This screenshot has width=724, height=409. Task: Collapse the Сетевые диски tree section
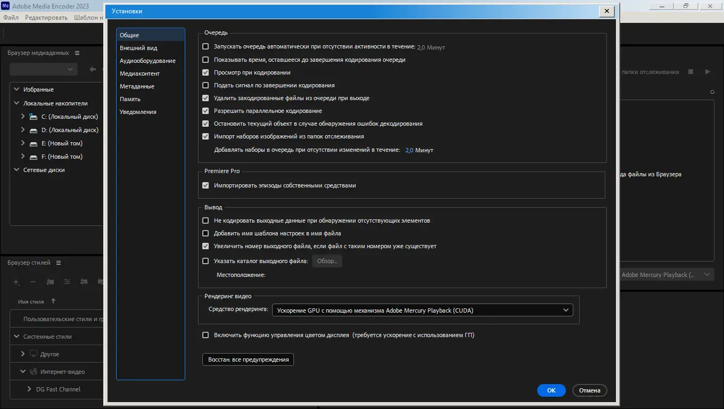point(17,170)
